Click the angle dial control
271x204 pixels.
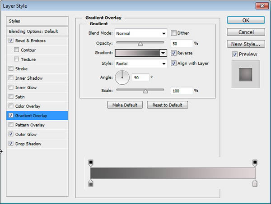[122, 77]
